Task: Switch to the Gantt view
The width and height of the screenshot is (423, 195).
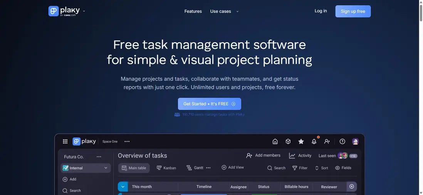Action: (x=195, y=168)
